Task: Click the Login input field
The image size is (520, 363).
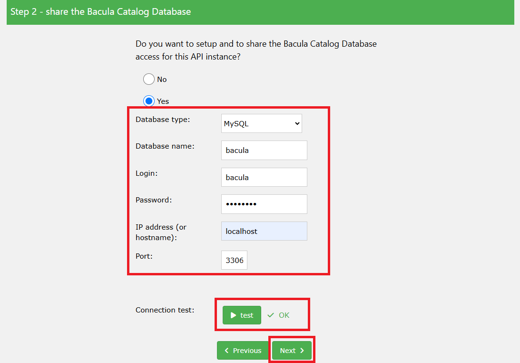Action: click(x=264, y=177)
